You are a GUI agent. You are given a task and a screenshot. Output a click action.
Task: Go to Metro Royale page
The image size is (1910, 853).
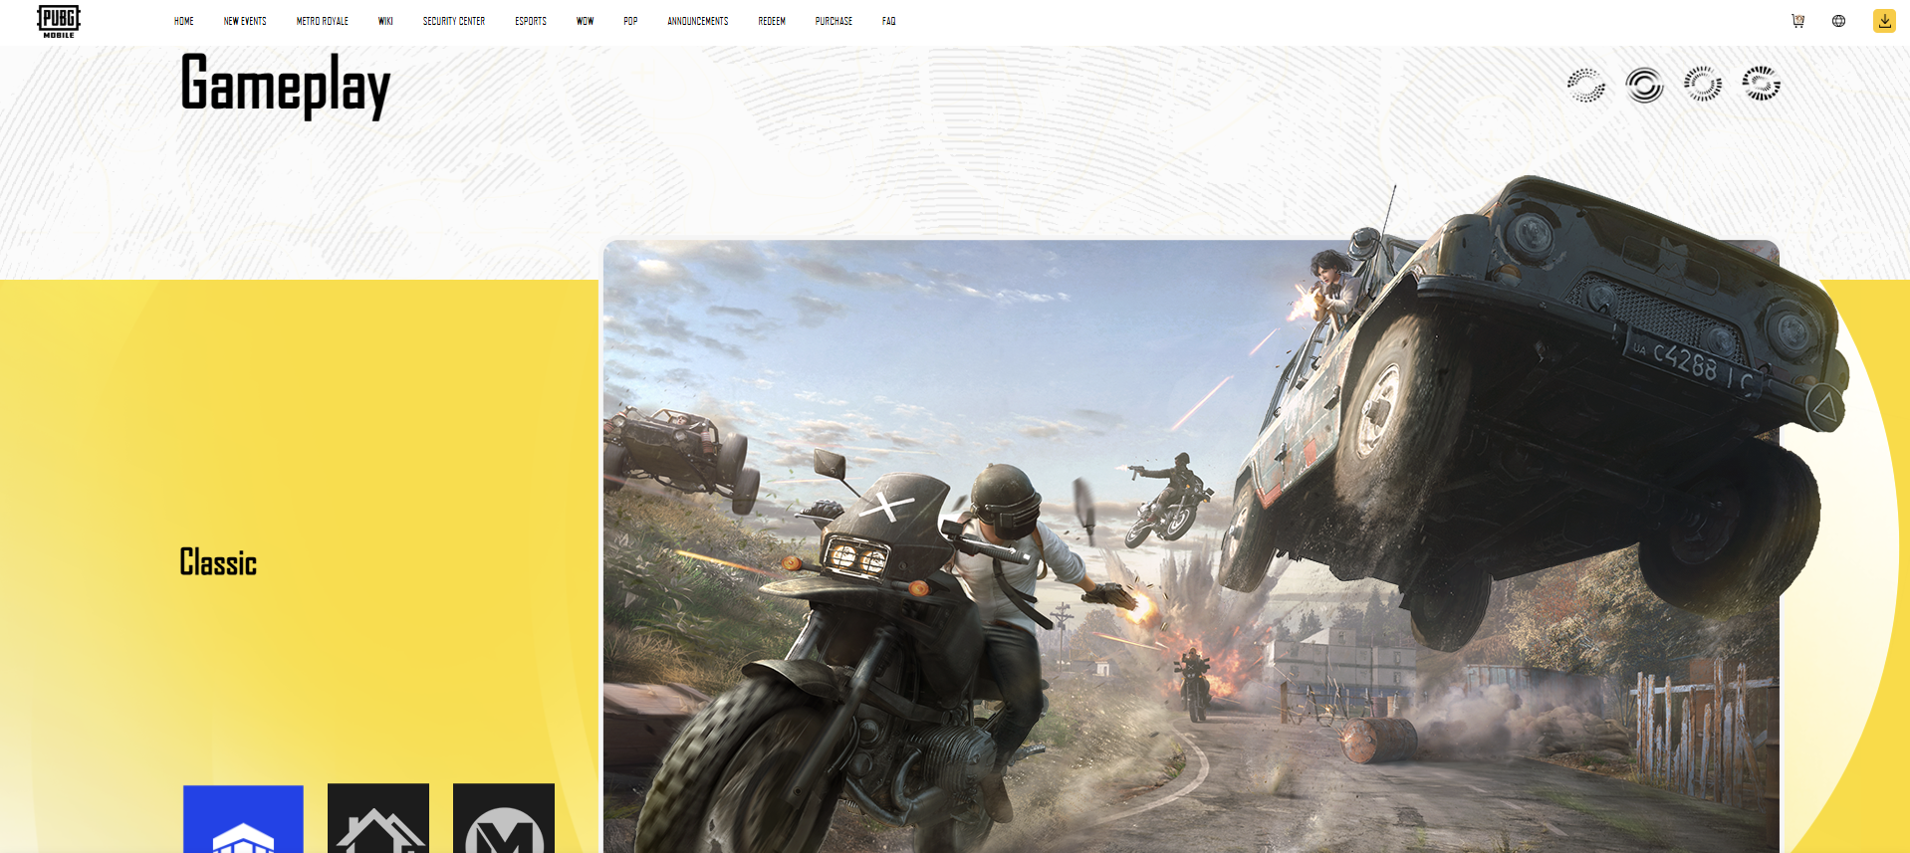click(323, 21)
